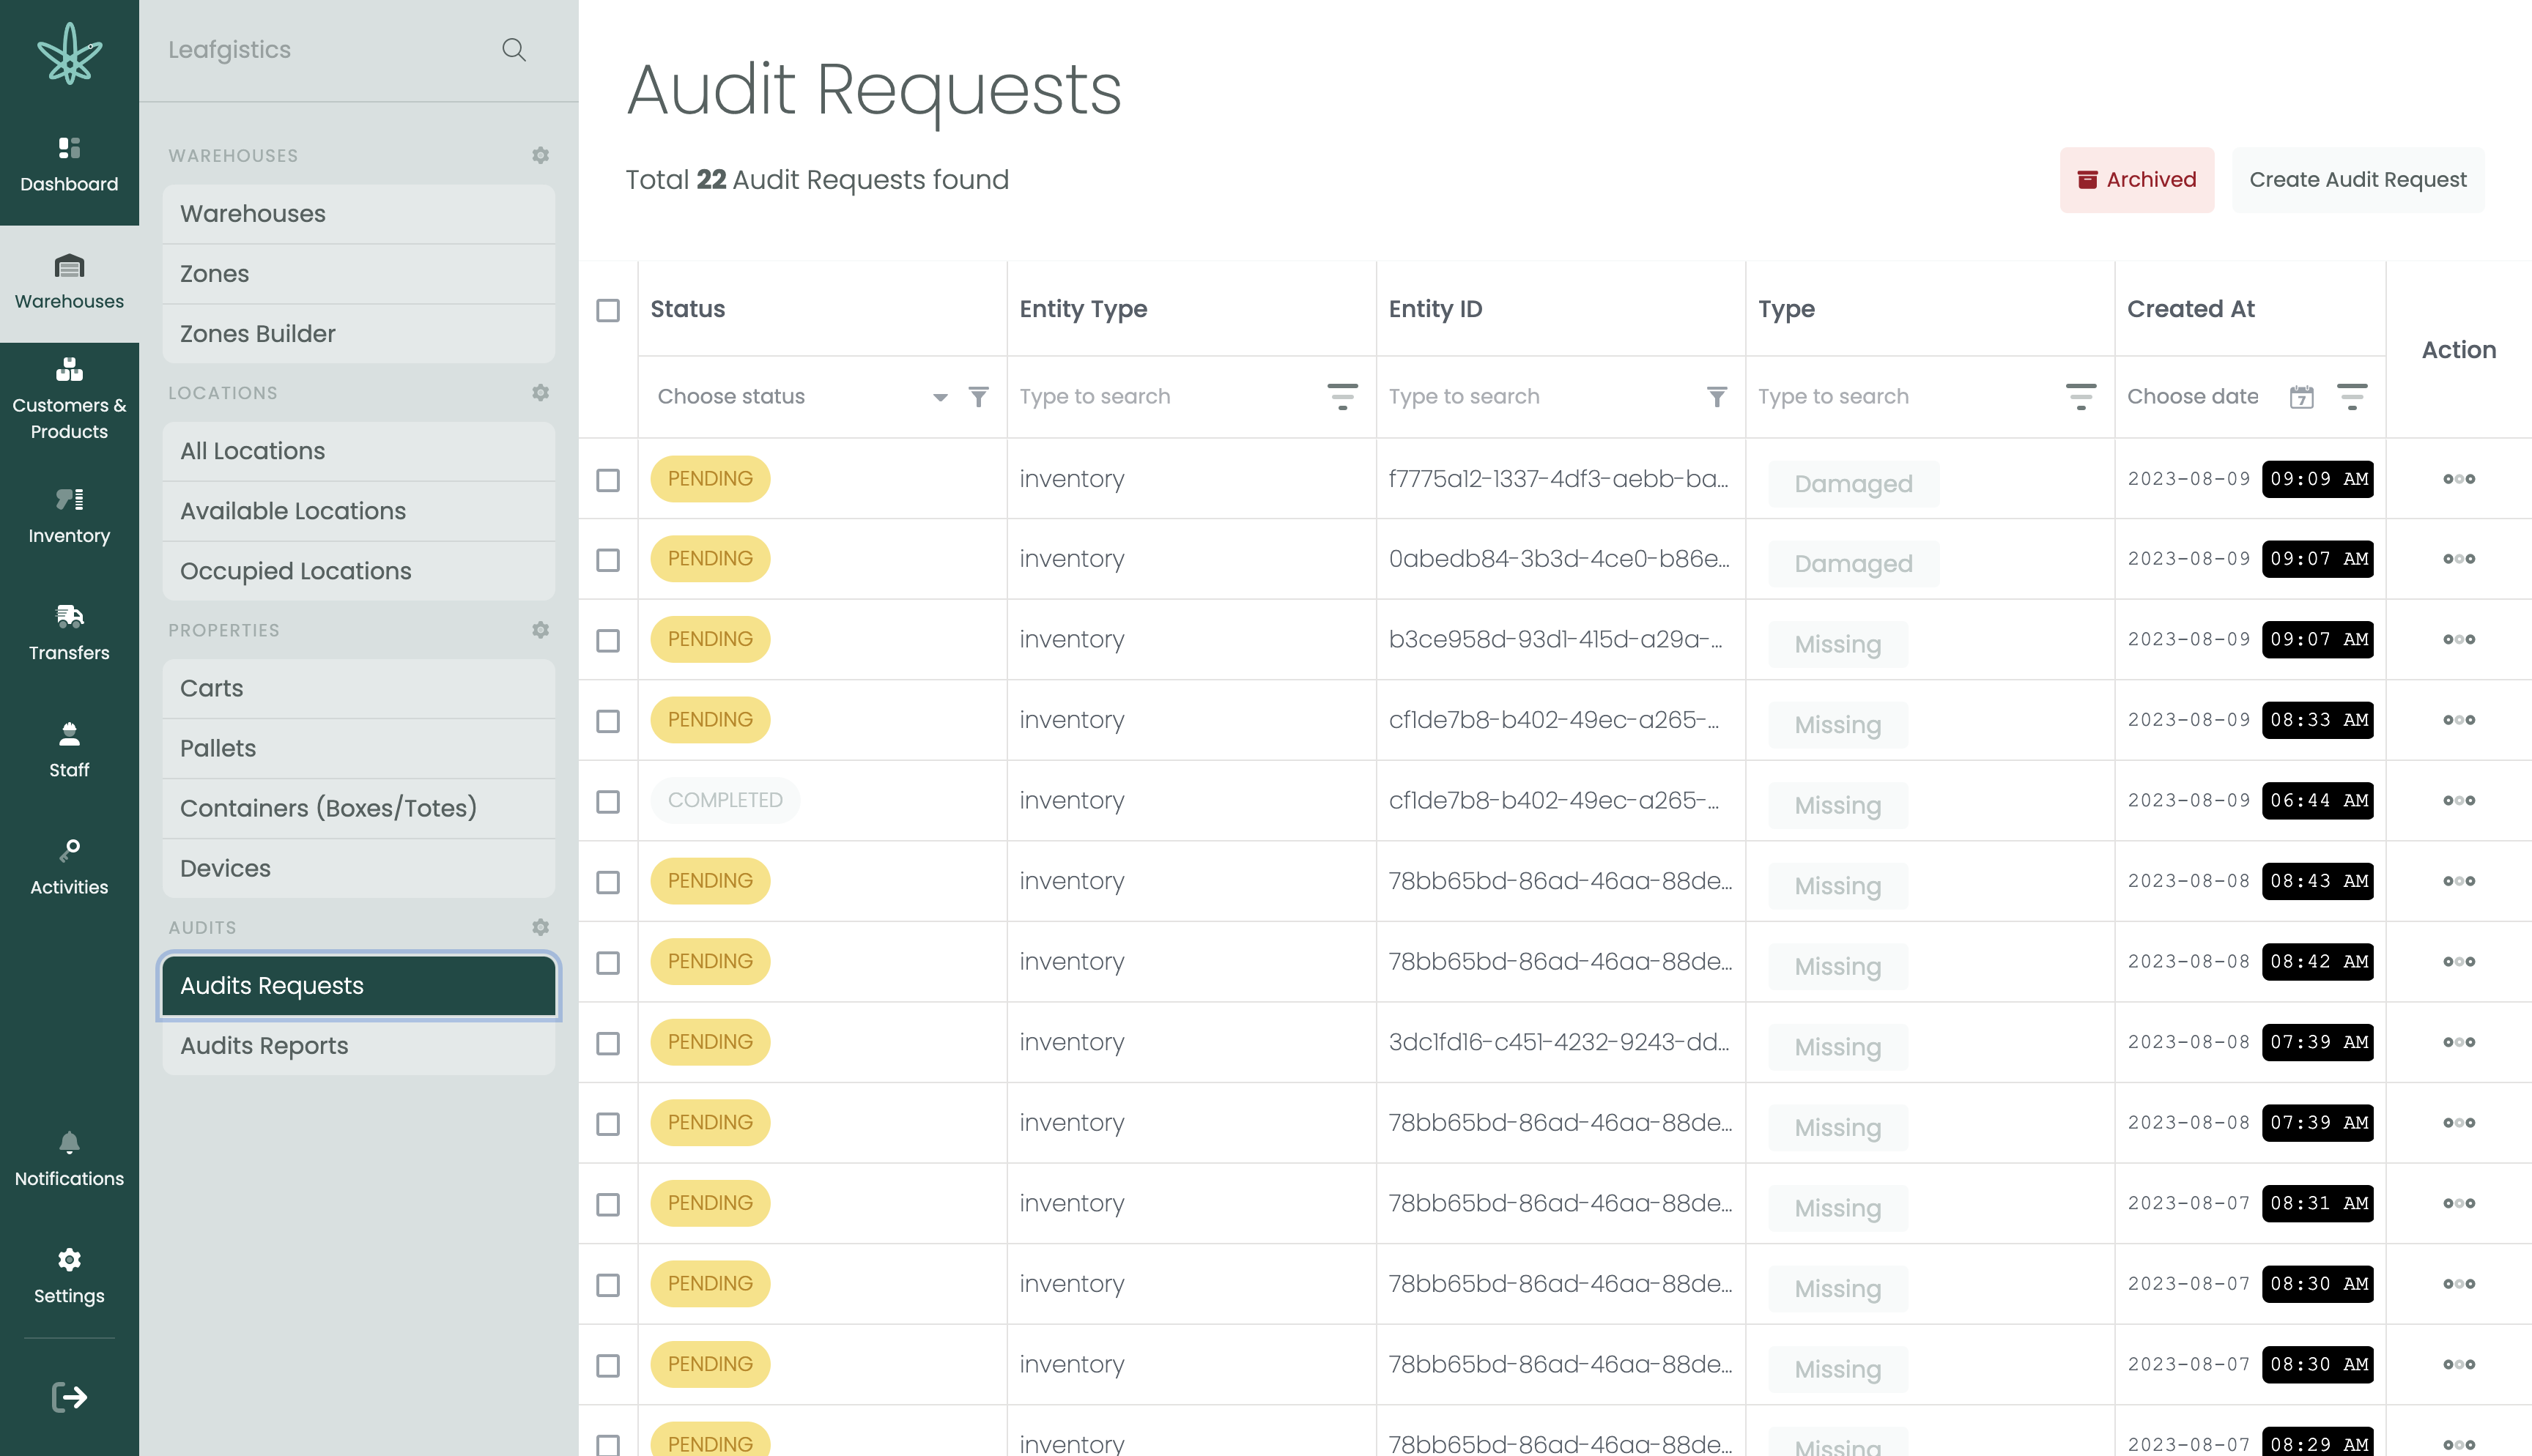Open Notifications bell

pos(69,1159)
